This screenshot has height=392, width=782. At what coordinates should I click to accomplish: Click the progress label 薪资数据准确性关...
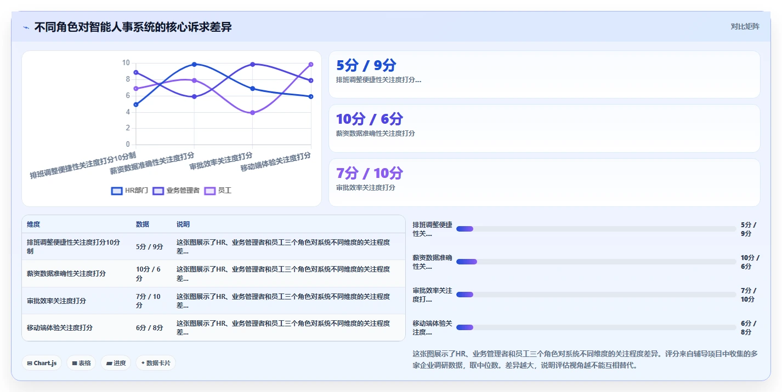coord(433,262)
